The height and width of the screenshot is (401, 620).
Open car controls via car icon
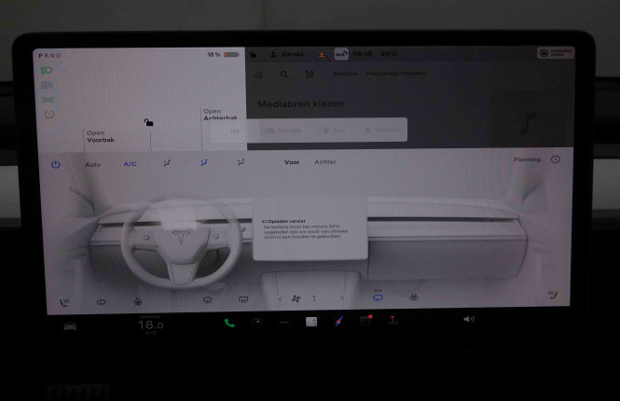click(70, 325)
